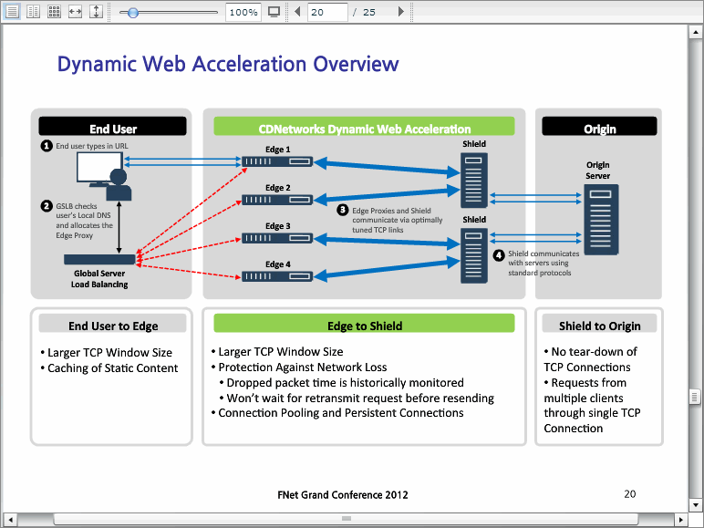Viewport: 704px width, 528px height.
Task: Click the horizontal scrollbar thumb
Action: (x=346, y=519)
